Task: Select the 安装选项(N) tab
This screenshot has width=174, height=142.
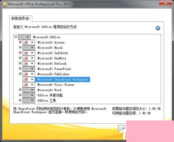Action: [21, 18]
